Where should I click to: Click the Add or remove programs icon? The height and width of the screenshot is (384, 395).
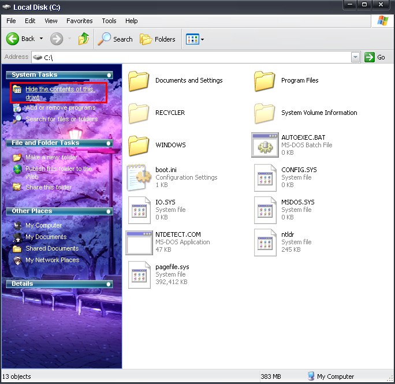pos(17,107)
